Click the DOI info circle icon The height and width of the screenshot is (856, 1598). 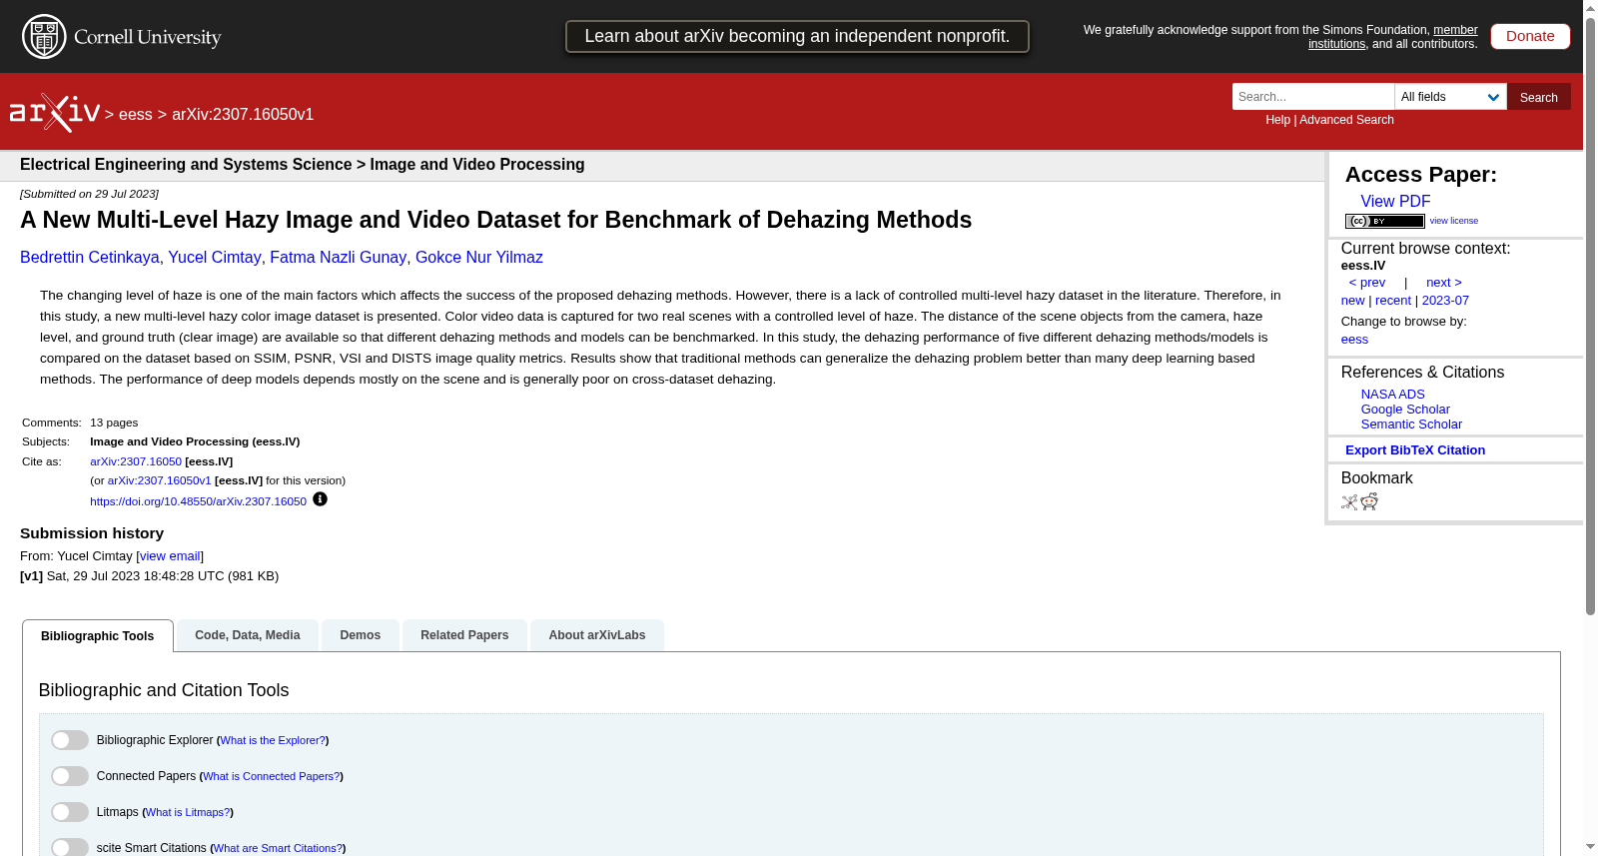pos(320,499)
